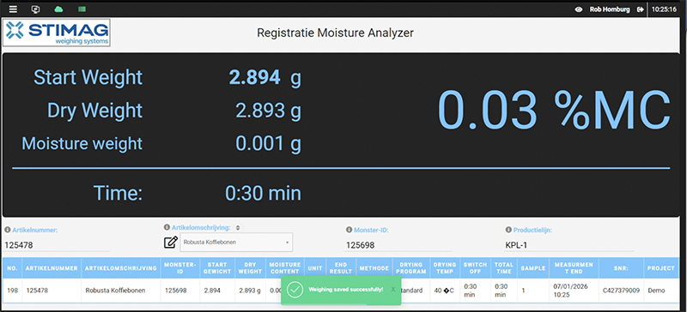
Task: Click row number 198 in the table
Action: (x=12, y=290)
